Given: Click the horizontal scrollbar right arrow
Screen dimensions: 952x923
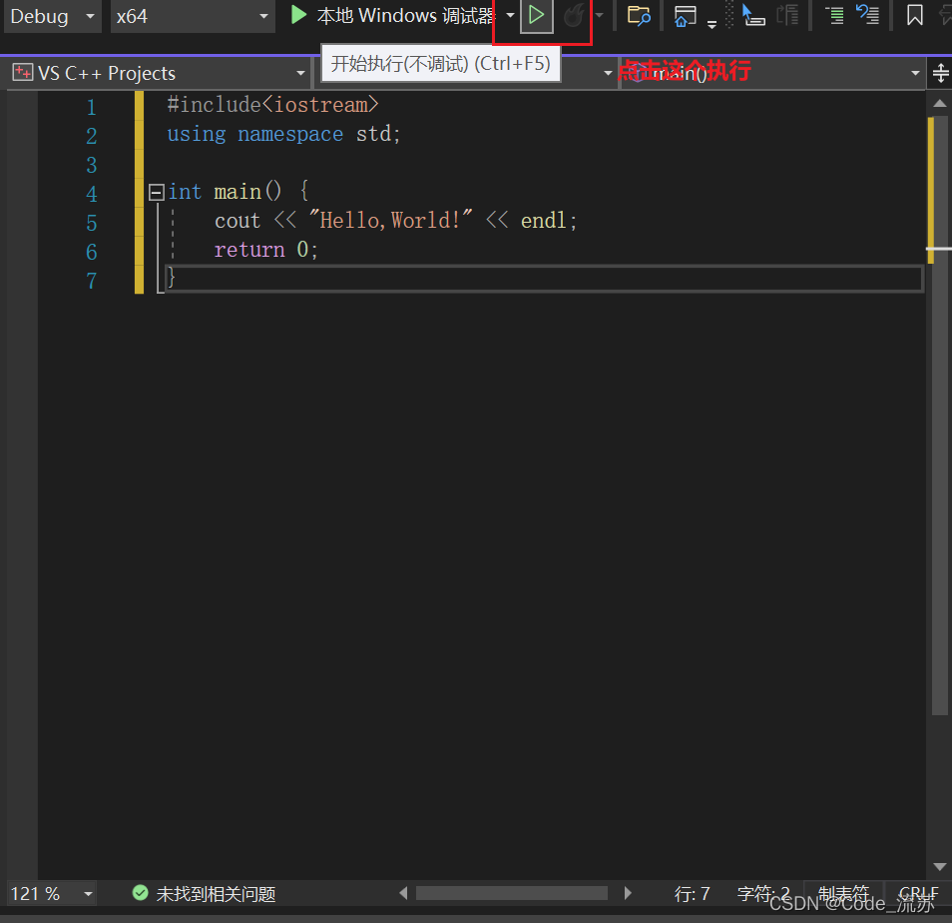Looking at the screenshot, I should 628,893.
